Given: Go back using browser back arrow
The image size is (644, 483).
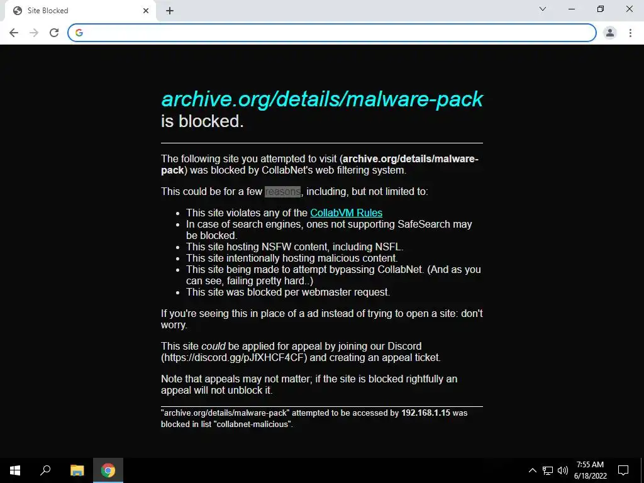Looking at the screenshot, I should (x=14, y=33).
